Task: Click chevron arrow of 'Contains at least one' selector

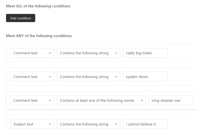Action: tap(142, 101)
